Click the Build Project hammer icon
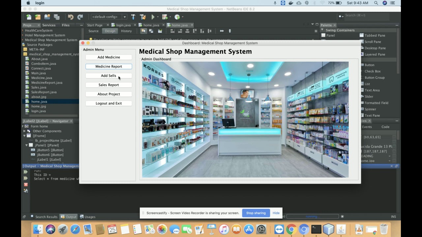Screen dimensions: 422x237 pos(133,17)
